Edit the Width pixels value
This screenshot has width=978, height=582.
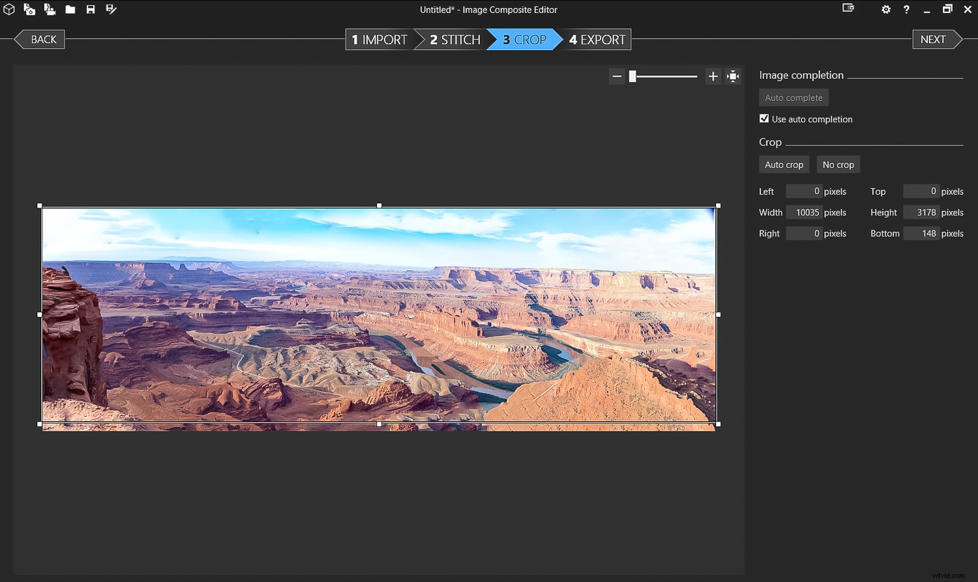click(805, 212)
